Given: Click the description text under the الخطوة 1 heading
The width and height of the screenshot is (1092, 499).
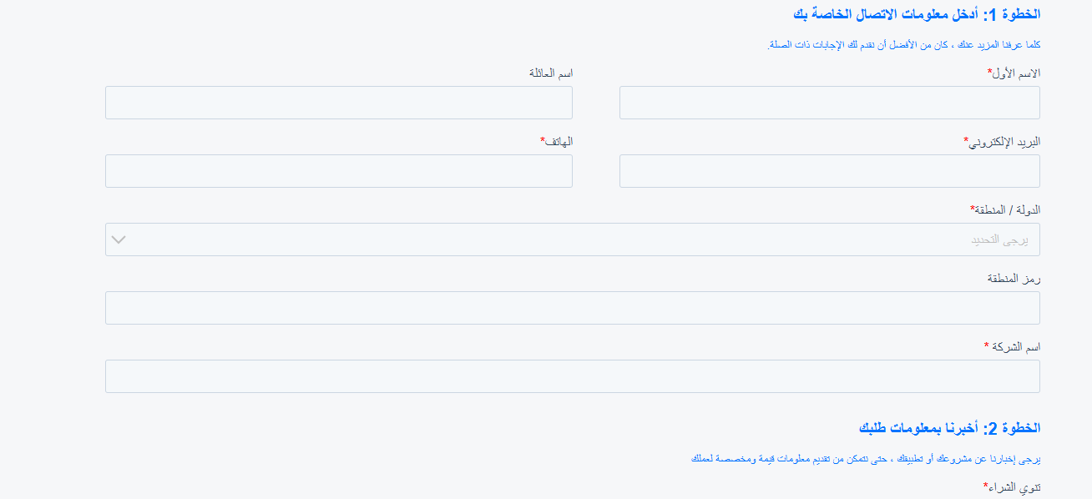Looking at the screenshot, I should (x=903, y=45).
